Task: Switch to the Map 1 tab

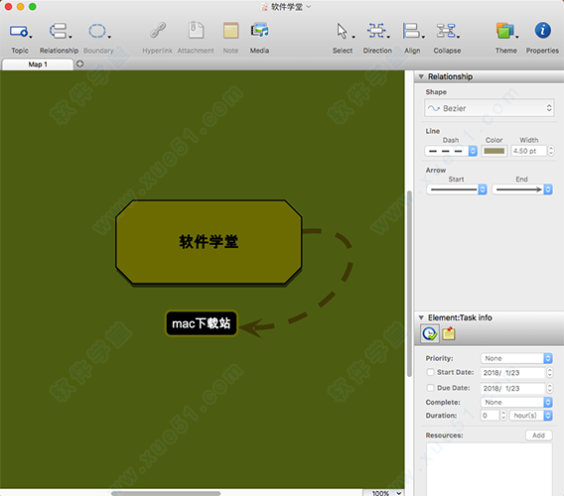Action: [x=38, y=64]
